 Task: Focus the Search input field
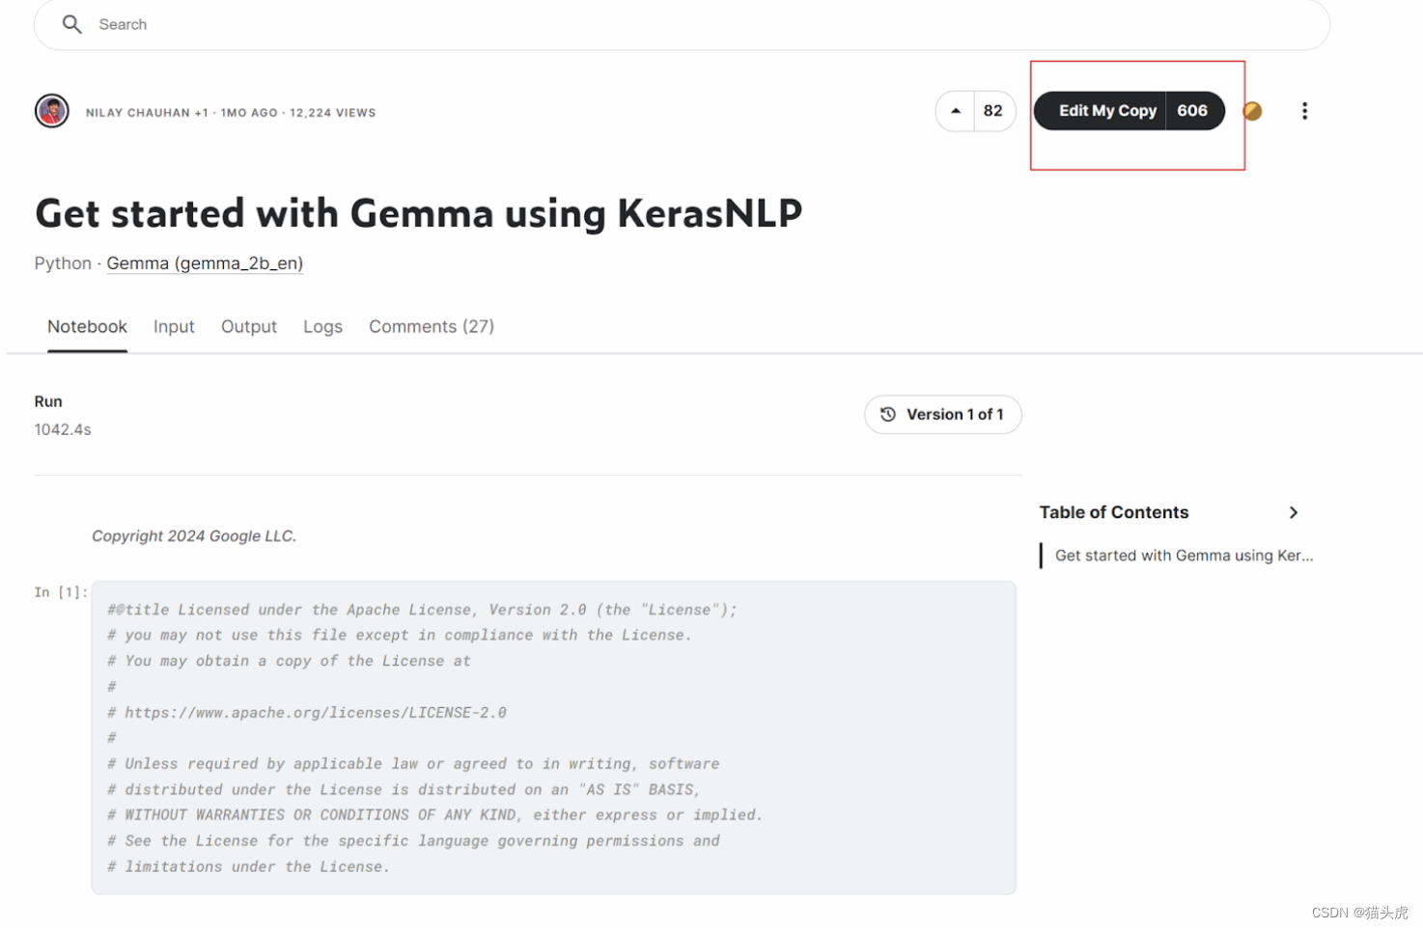coord(682,24)
